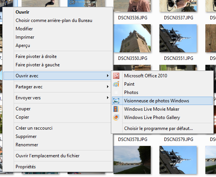Image resolution: width=216 pixels, height=177 pixels.
Task: Select Imprimer from the context menu
Action: [58, 37]
